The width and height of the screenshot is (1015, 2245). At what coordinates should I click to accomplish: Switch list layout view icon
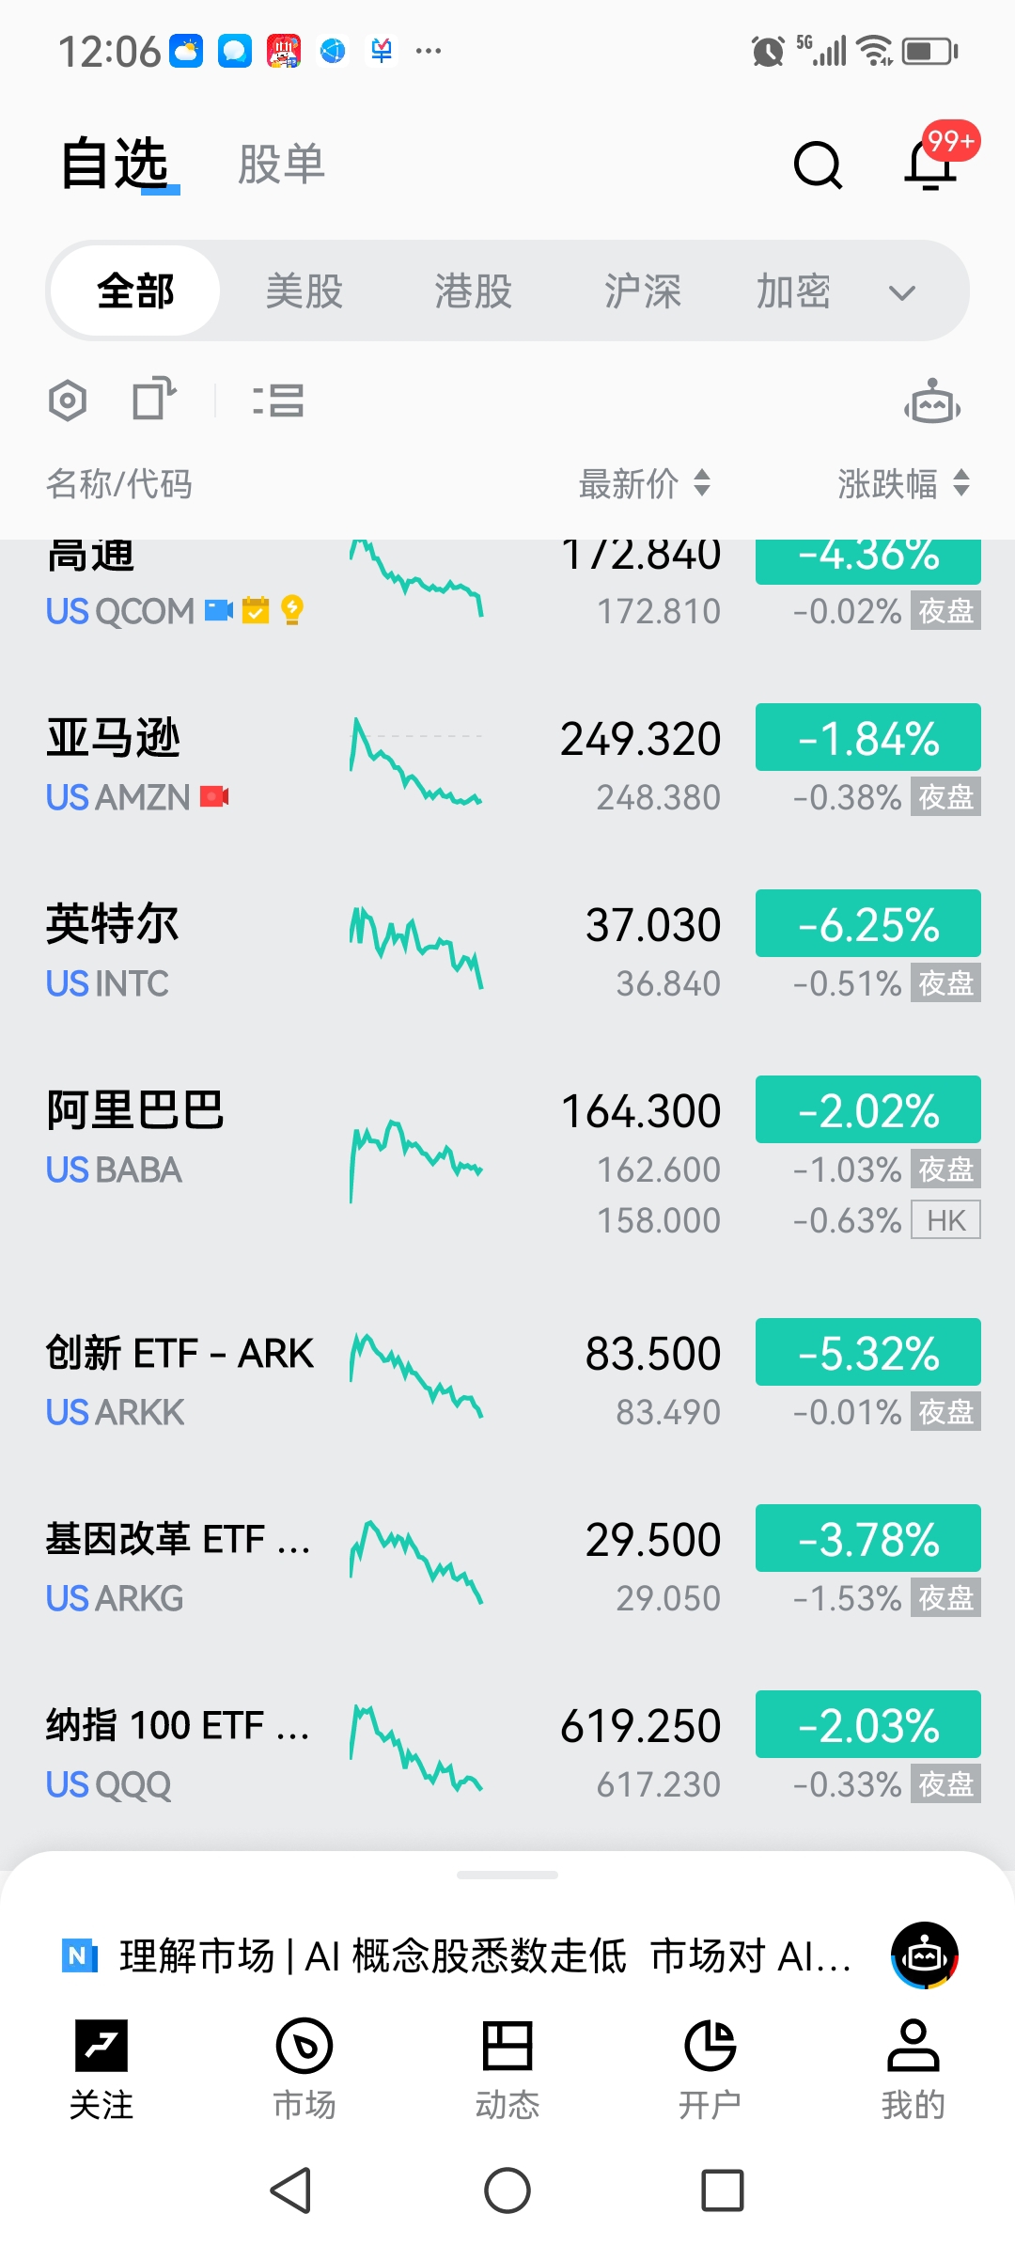278,400
